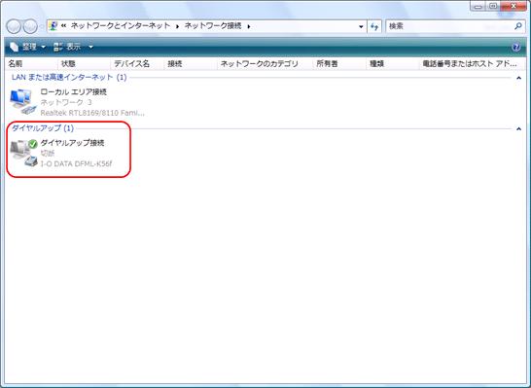Viewport: 531px width, 388px height.
Task: Open the address bar history dropdown
Action: 361,26
